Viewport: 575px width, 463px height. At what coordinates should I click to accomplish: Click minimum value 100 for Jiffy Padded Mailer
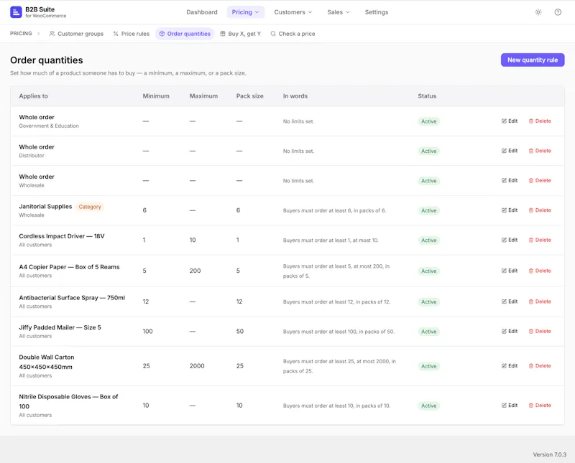[x=147, y=331]
